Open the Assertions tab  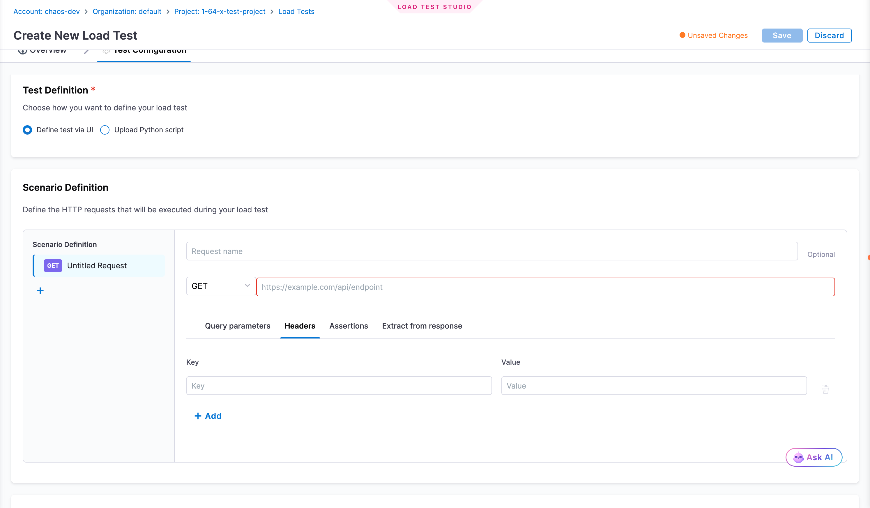(x=349, y=326)
